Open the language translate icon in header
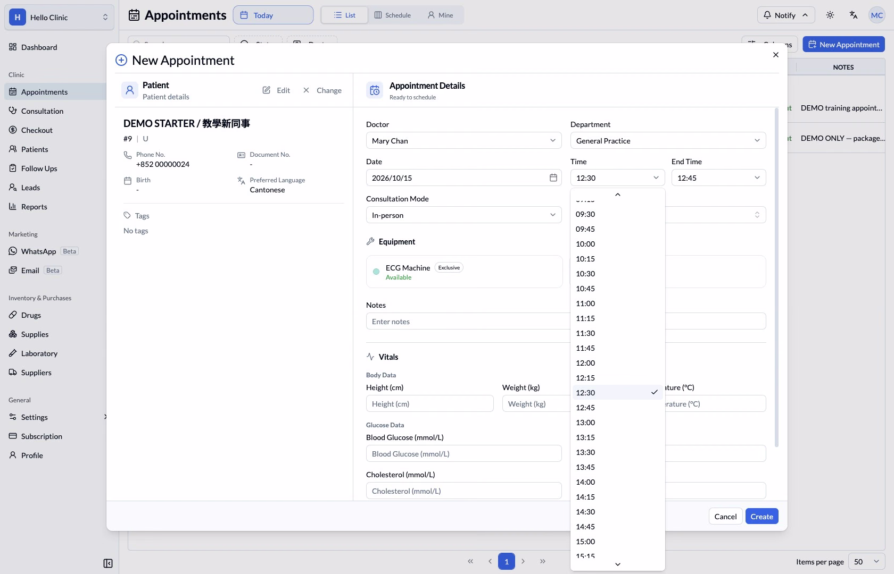 point(853,15)
